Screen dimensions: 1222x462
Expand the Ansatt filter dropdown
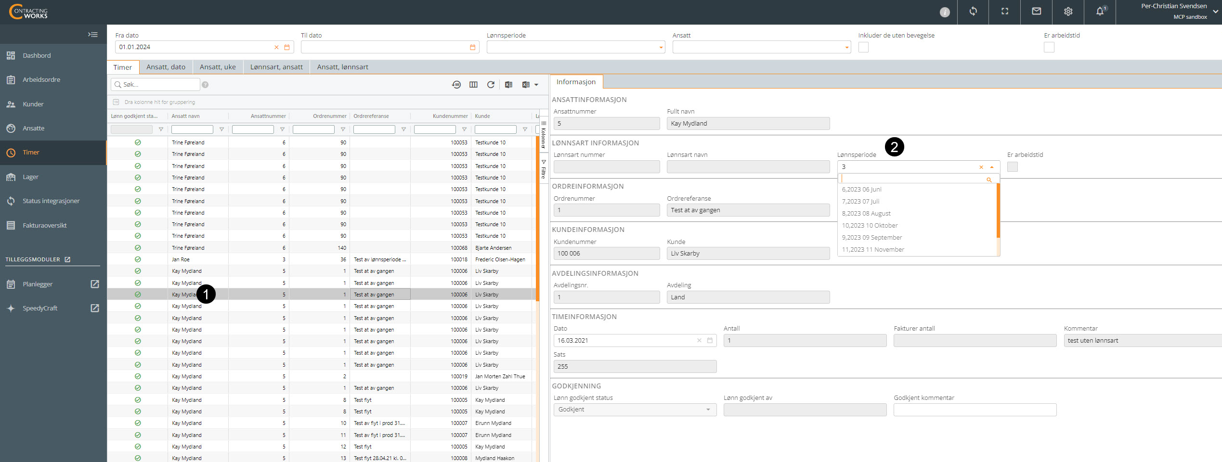pyautogui.click(x=846, y=47)
